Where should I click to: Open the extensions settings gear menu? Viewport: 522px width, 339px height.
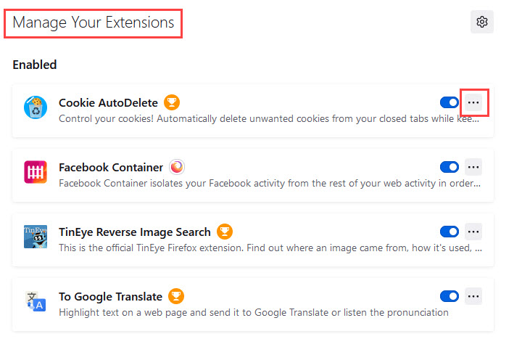[x=482, y=22]
